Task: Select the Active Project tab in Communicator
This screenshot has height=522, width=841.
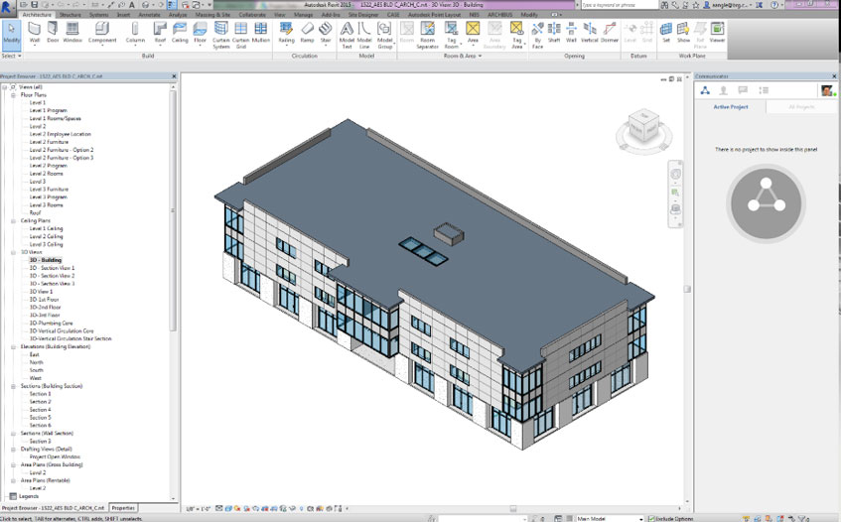Action: (x=731, y=106)
